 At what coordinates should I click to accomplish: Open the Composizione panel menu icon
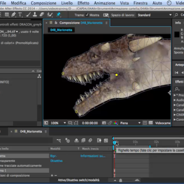pyautogui.click(x=106, y=23)
